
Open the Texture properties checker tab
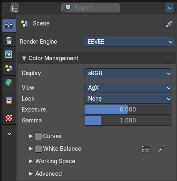9,118
